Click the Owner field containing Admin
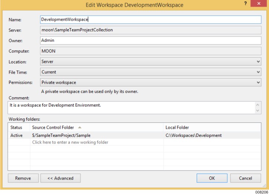 coord(150,40)
